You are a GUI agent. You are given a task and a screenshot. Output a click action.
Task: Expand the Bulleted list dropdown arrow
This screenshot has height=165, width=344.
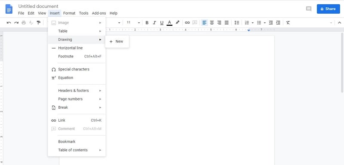pyautogui.click(x=264, y=23)
